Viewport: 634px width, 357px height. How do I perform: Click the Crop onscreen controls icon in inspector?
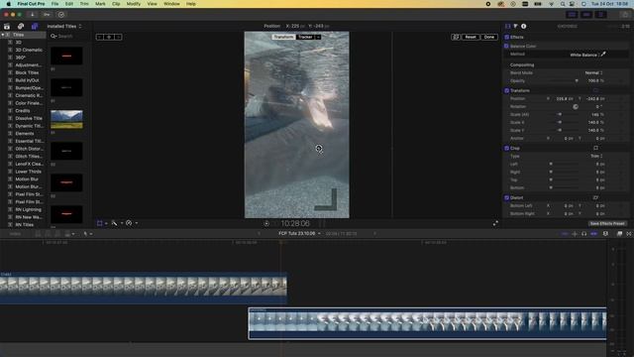click(x=595, y=148)
